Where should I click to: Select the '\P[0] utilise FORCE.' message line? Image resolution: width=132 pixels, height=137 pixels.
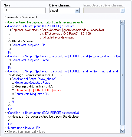point(33,86)
